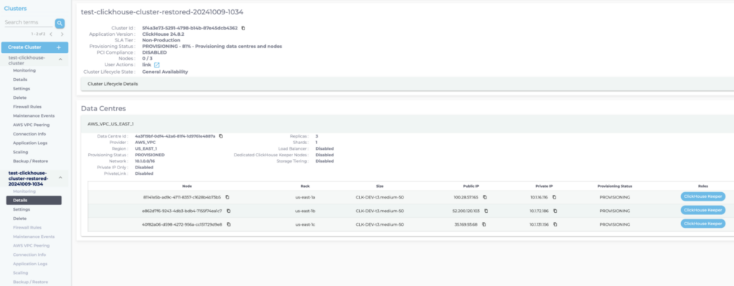Click the Create Cluster button

34,47
